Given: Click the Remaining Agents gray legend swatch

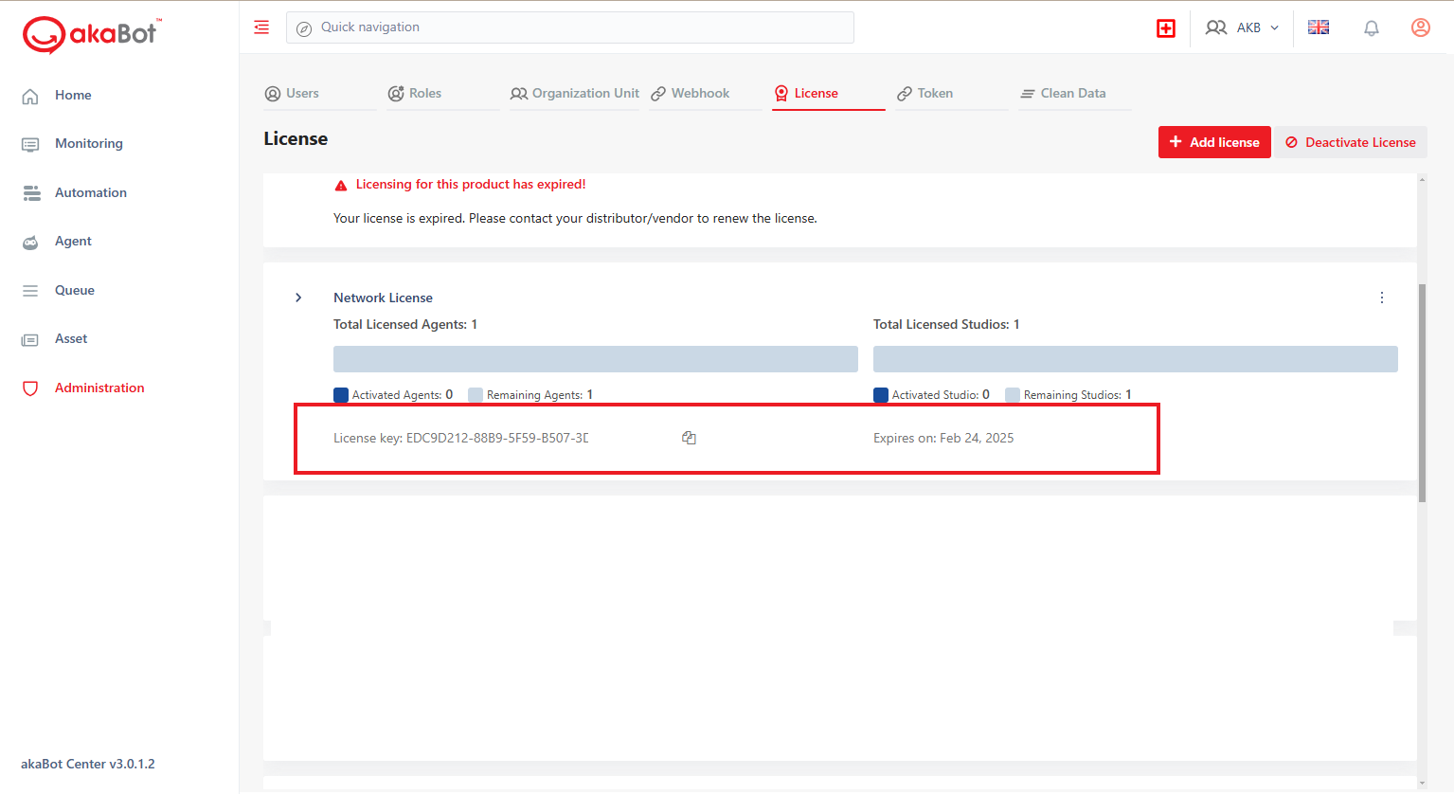Looking at the screenshot, I should tap(476, 395).
